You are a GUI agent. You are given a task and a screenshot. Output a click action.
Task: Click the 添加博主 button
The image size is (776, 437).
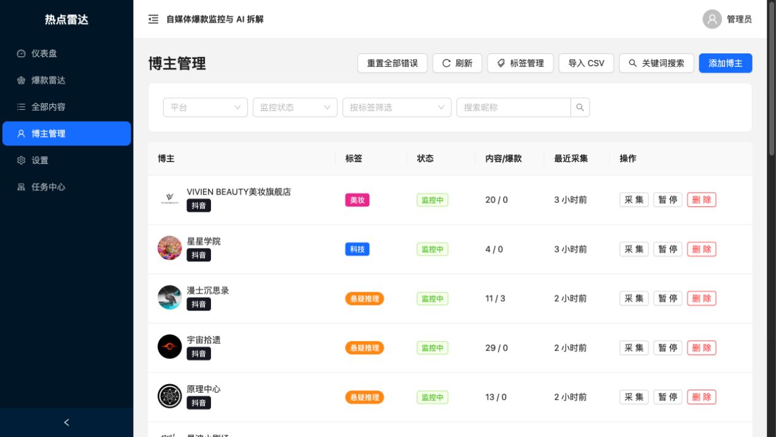[726, 63]
